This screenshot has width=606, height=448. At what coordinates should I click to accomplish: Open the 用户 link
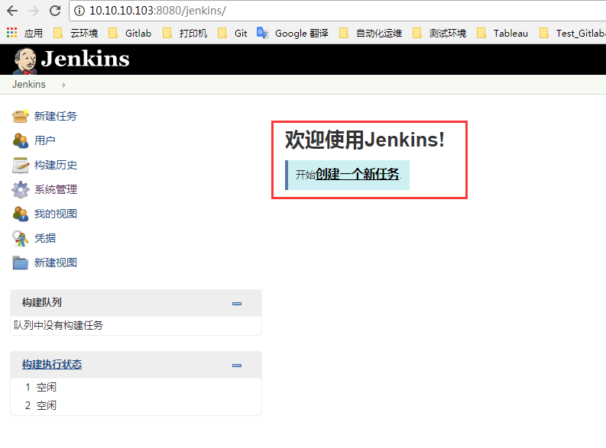pyautogui.click(x=44, y=140)
